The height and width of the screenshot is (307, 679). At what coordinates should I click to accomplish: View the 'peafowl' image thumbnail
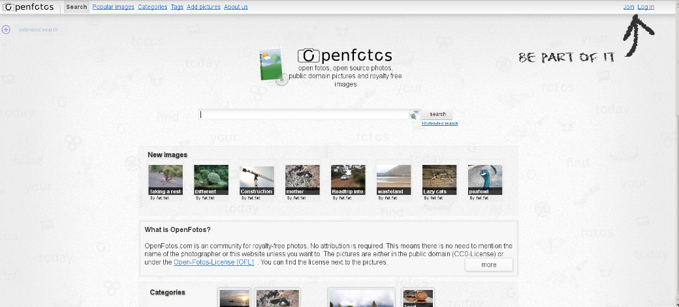tap(485, 179)
